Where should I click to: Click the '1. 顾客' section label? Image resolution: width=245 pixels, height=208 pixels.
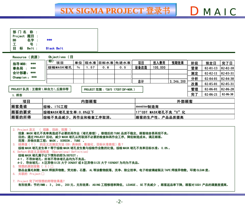pyautogui.click(x=17, y=95)
